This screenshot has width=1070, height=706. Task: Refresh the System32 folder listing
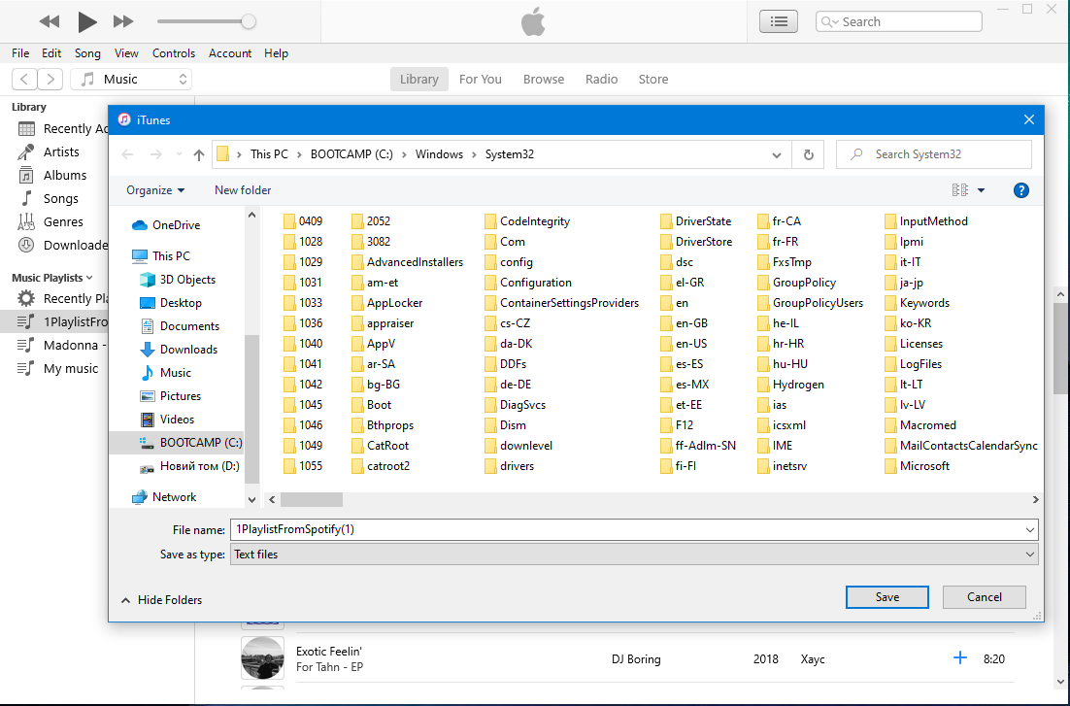[808, 155]
